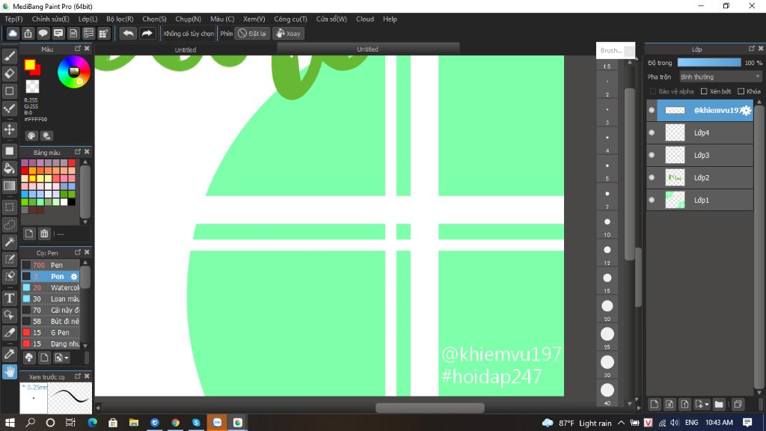The width and height of the screenshot is (766, 431).
Task: Click the transparent color swatch
Action: [x=32, y=87]
